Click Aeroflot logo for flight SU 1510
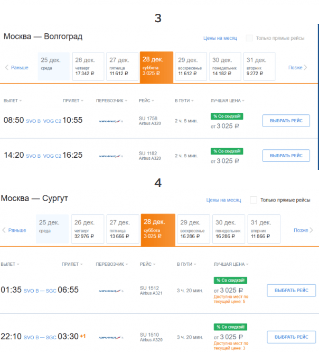 111,337
